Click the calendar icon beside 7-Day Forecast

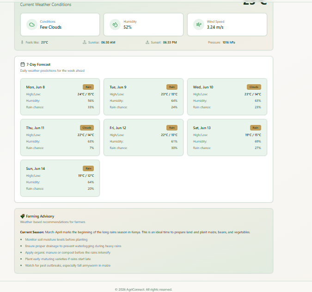click(x=23, y=64)
